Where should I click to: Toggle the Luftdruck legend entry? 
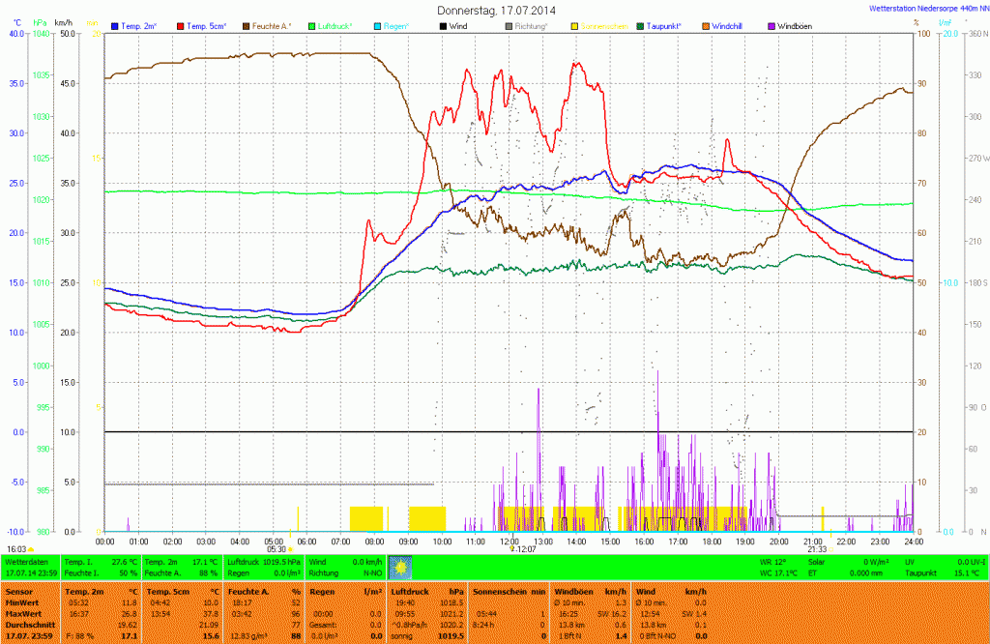click(x=335, y=26)
